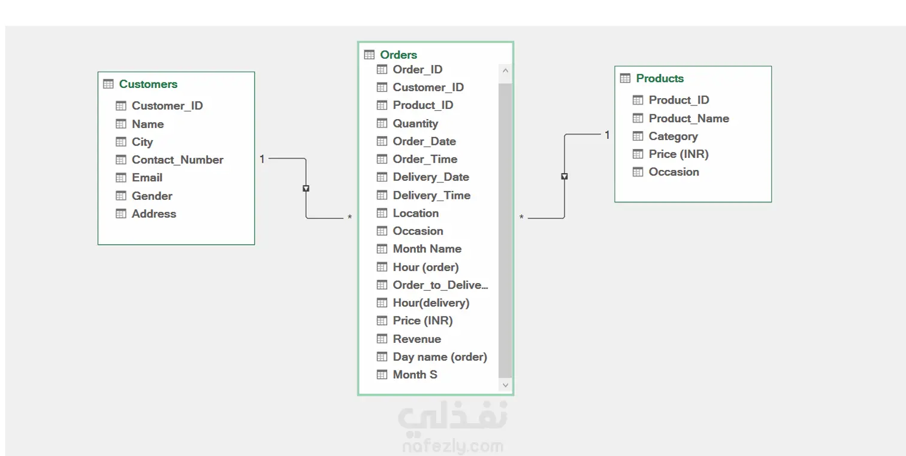Select the Price (INR) field in Products

pyautogui.click(x=671, y=154)
